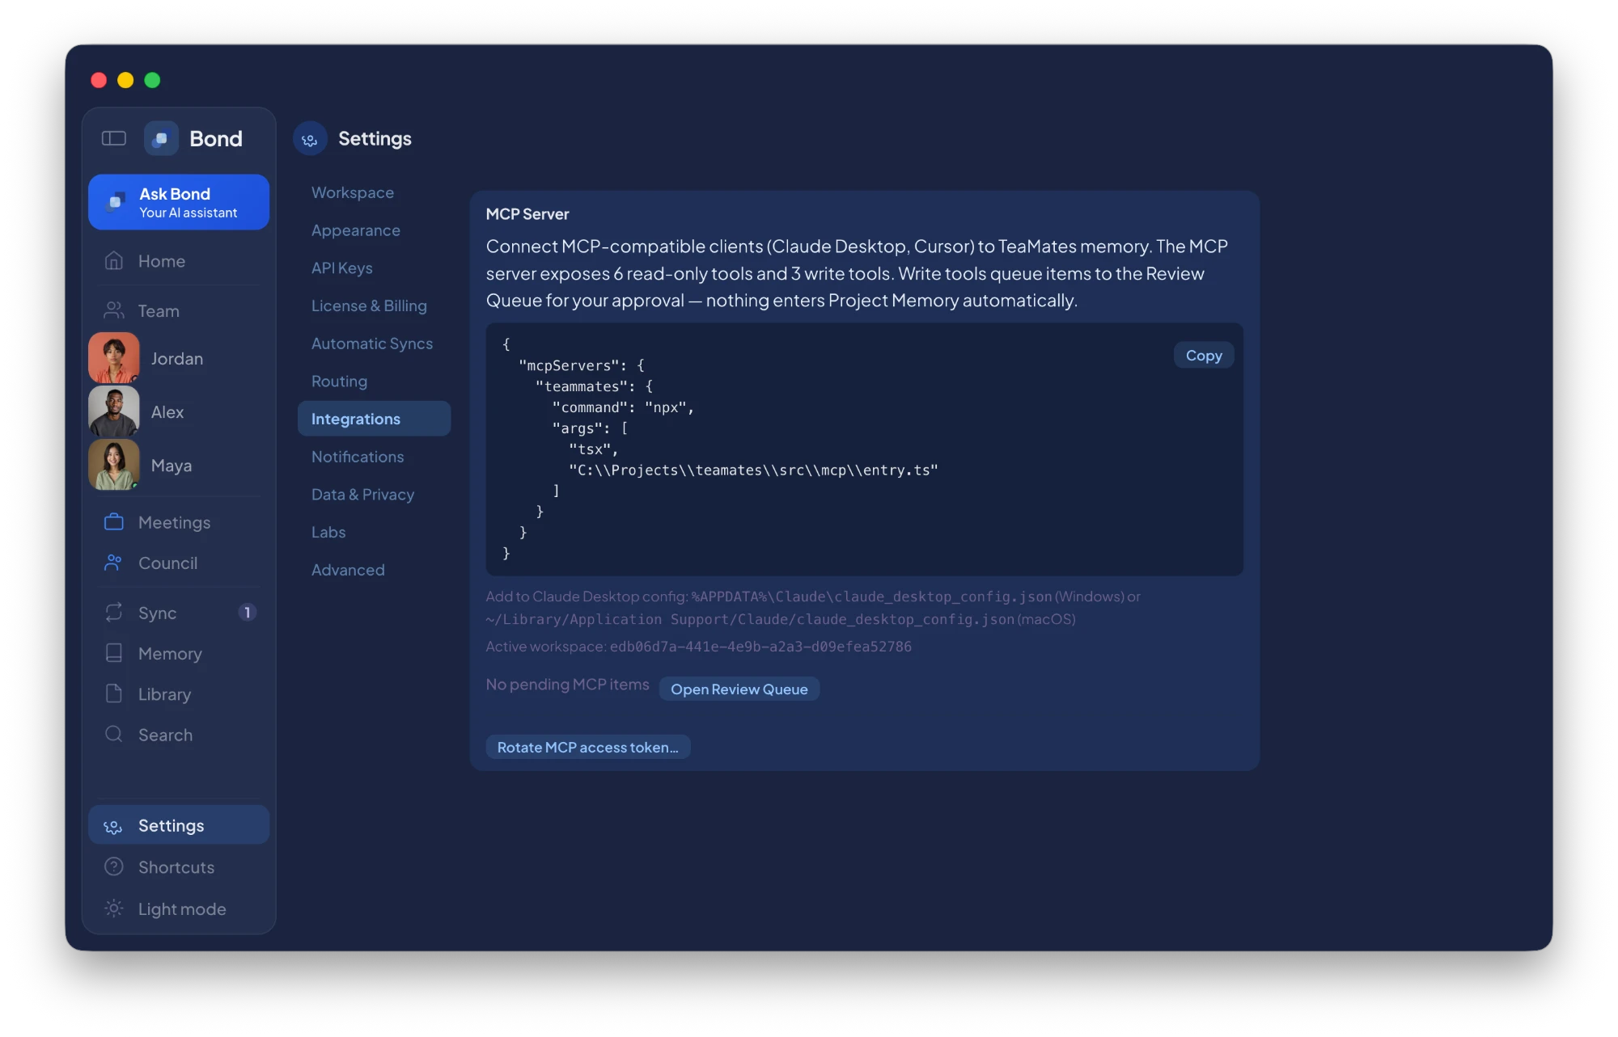Click the Library document icon
The height and width of the screenshot is (1037, 1618).
(114, 693)
